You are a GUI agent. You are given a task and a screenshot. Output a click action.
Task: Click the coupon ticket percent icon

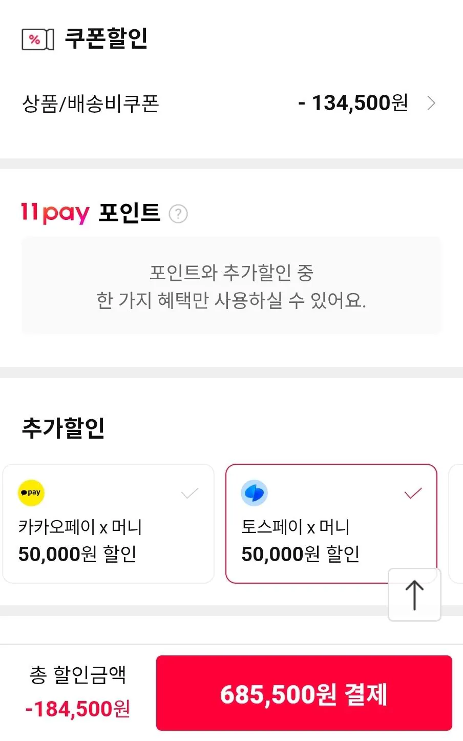(x=37, y=39)
